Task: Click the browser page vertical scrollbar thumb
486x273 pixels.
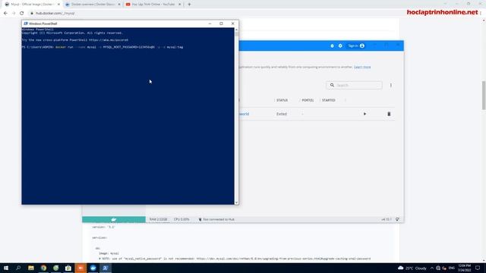Action: [484, 96]
